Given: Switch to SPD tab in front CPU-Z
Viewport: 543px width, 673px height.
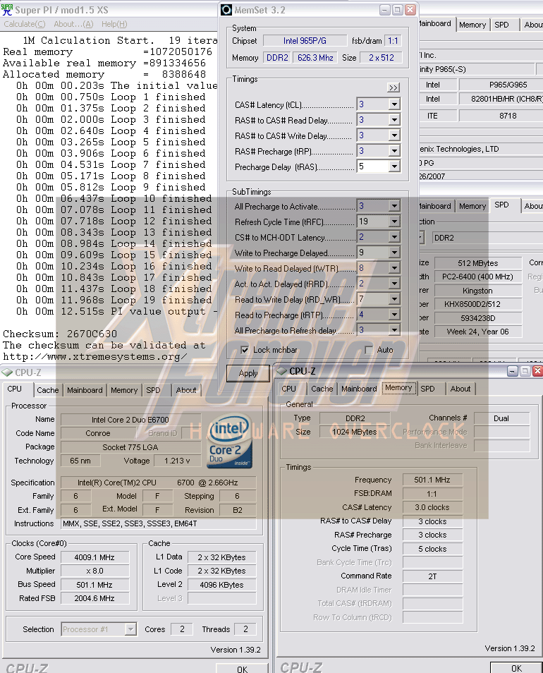Looking at the screenshot, I should pos(427,389).
